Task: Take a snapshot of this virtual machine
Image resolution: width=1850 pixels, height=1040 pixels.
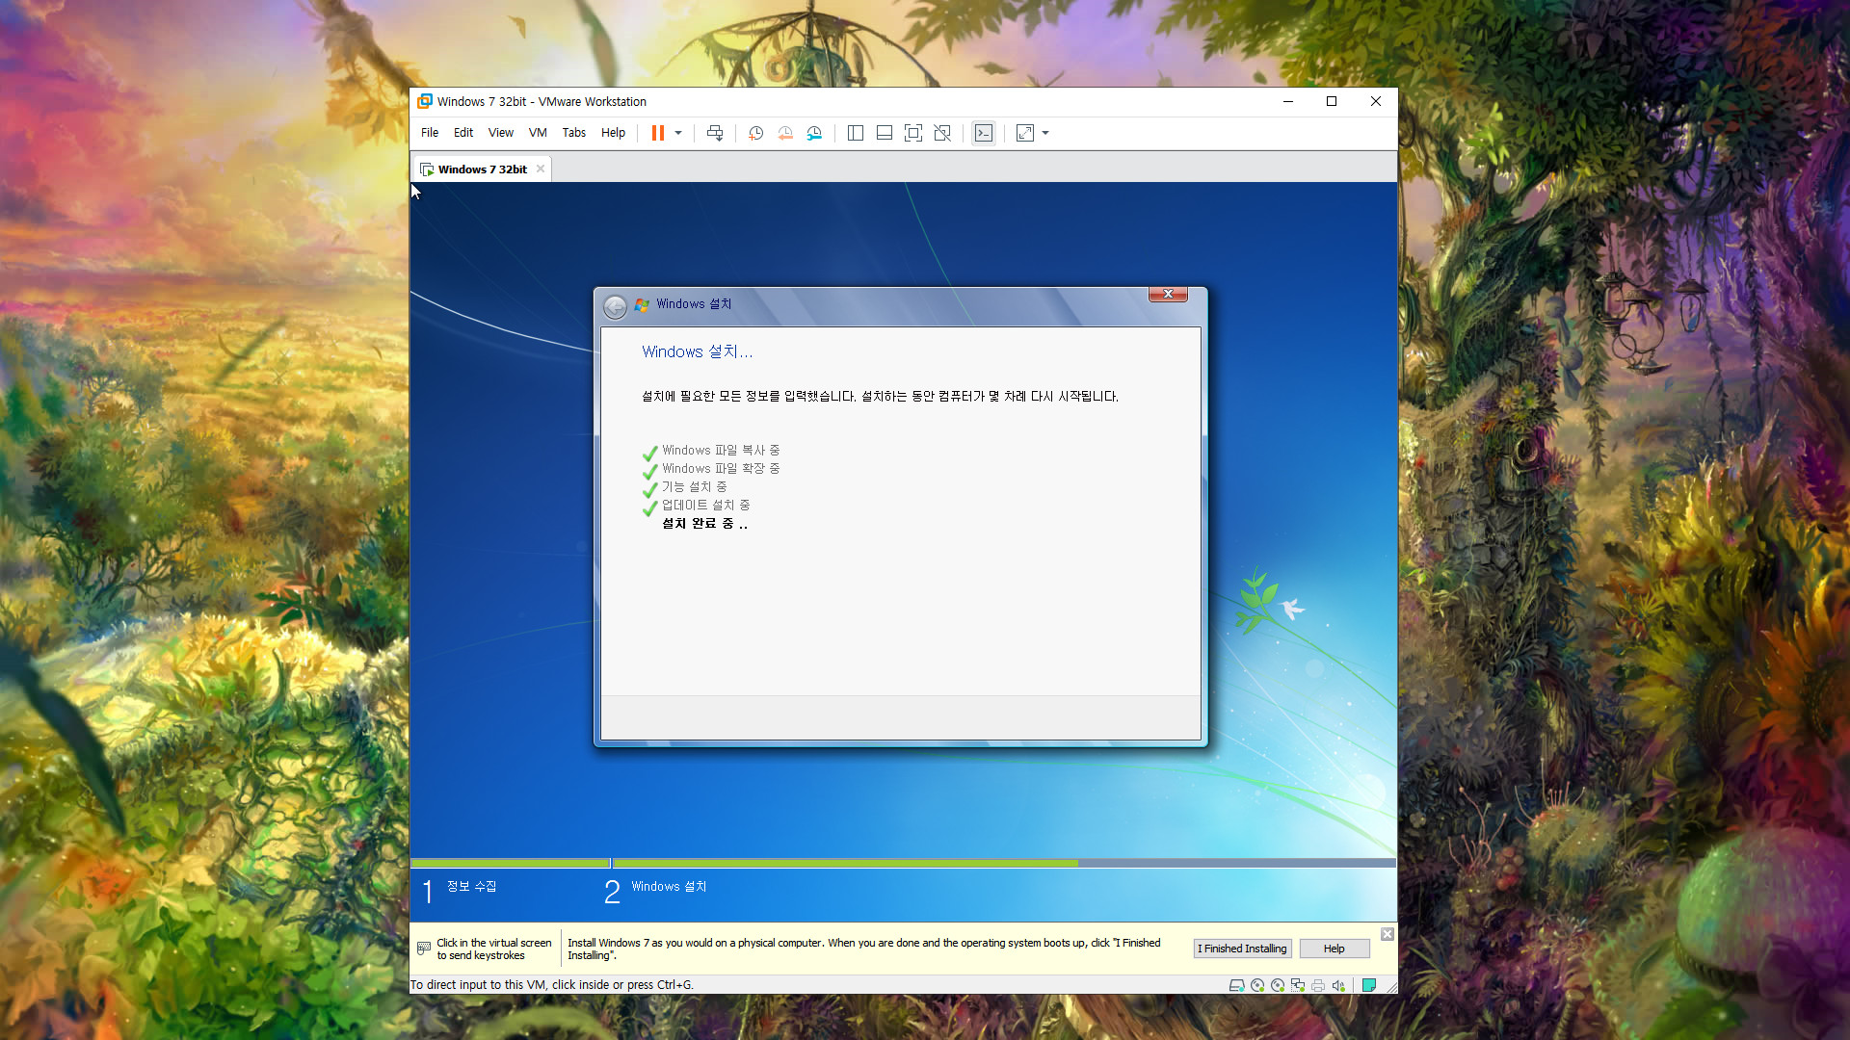Action: click(x=756, y=133)
